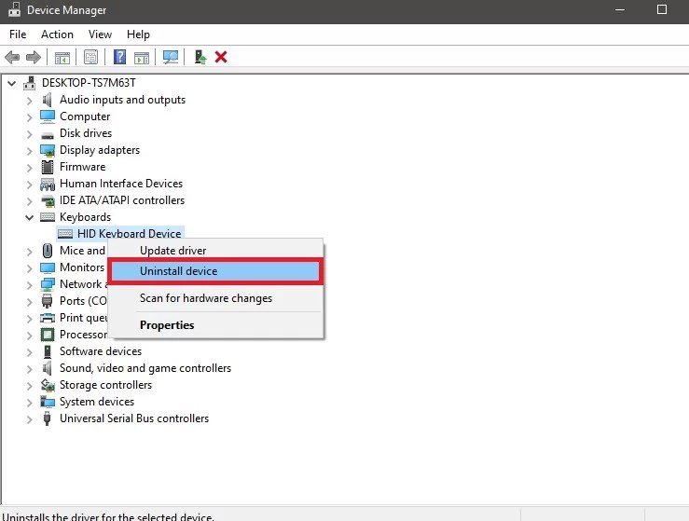Click the Action Pane toolbar icon

click(142, 57)
